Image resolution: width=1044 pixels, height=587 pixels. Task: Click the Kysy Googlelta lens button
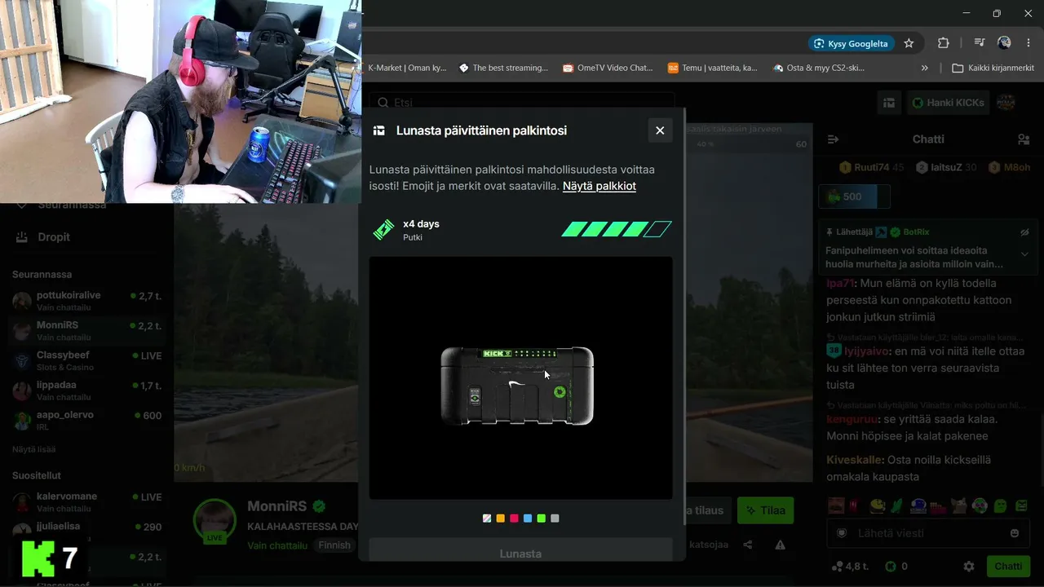click(852, 43)
